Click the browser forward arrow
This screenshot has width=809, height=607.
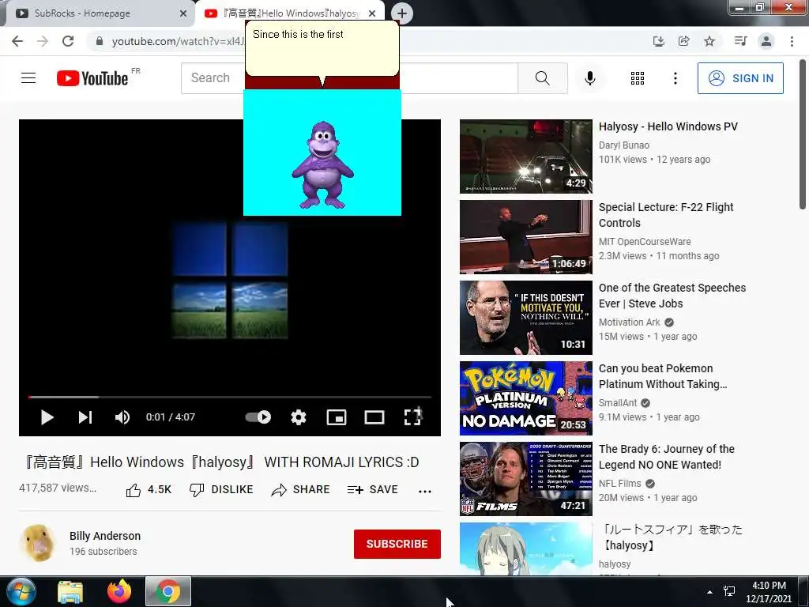(x=43, y=41)
